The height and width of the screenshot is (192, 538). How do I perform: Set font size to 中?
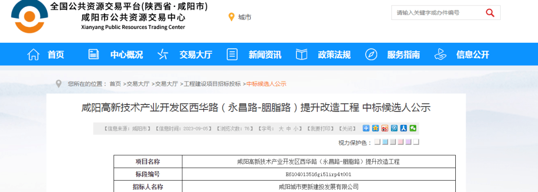tap(288, 128)
